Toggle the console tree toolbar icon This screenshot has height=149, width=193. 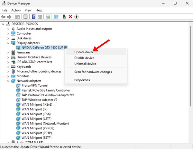(x=18, y=17)
